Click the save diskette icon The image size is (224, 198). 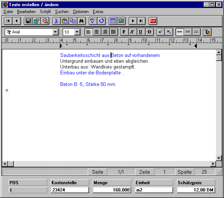tap(28, 21)
